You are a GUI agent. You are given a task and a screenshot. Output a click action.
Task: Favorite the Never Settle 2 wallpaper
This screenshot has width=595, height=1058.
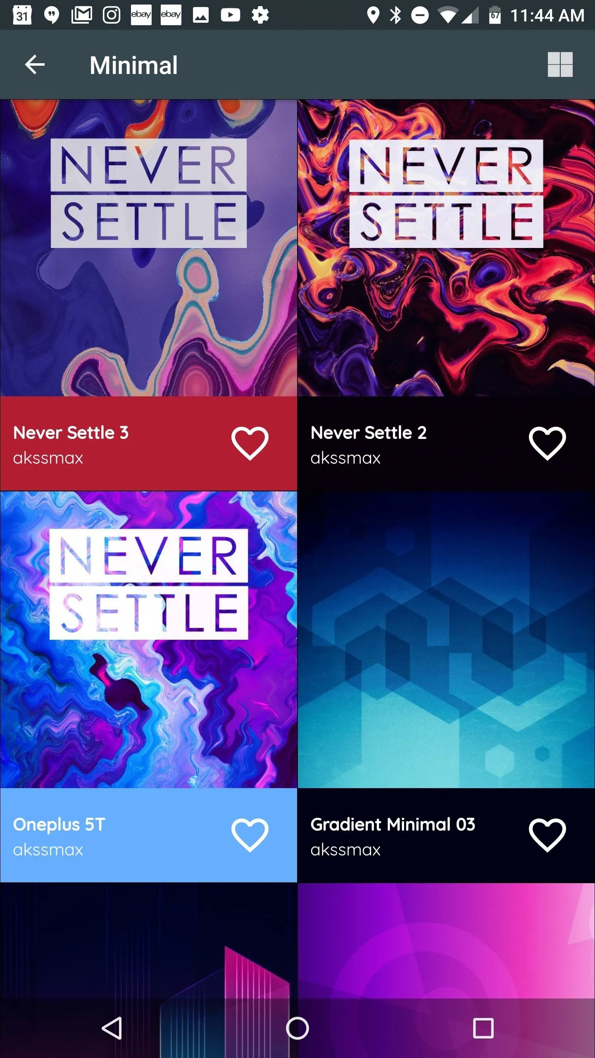coord(547,443)
